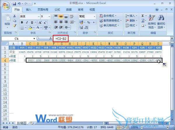Viewport: 175px width, 130px height.
Task: Switch to the 公式 tab
Action: click(x=57, y=10)
